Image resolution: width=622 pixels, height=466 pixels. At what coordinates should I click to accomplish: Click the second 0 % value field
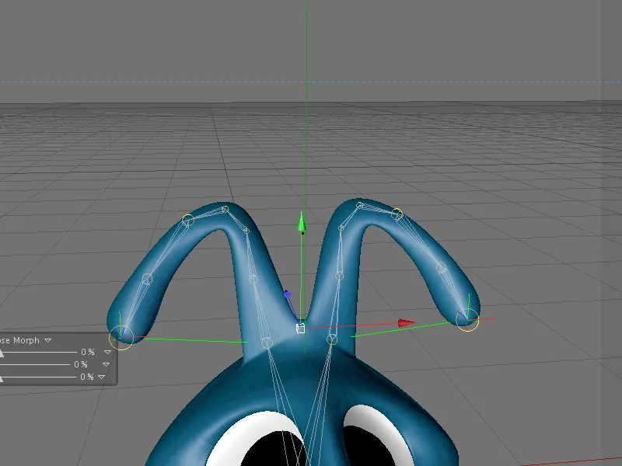coord(81,364)
